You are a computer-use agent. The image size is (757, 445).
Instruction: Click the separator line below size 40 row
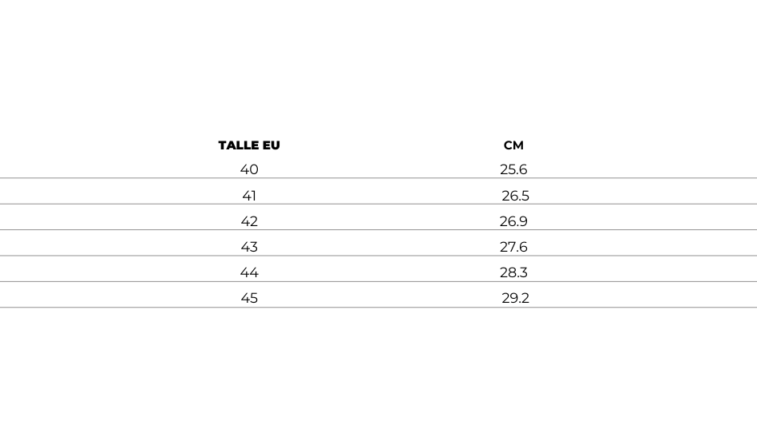coord(378,178)
